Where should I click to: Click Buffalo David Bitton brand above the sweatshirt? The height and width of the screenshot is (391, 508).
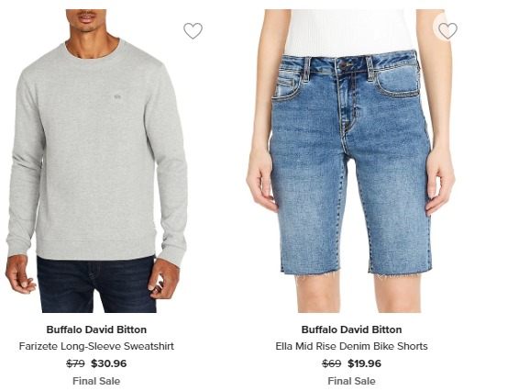[x=96, y=330]
